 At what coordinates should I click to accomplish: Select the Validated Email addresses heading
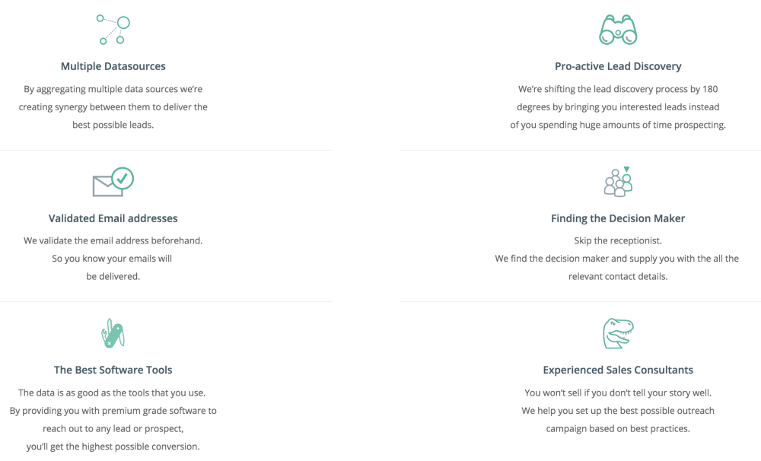coord(113,218)
